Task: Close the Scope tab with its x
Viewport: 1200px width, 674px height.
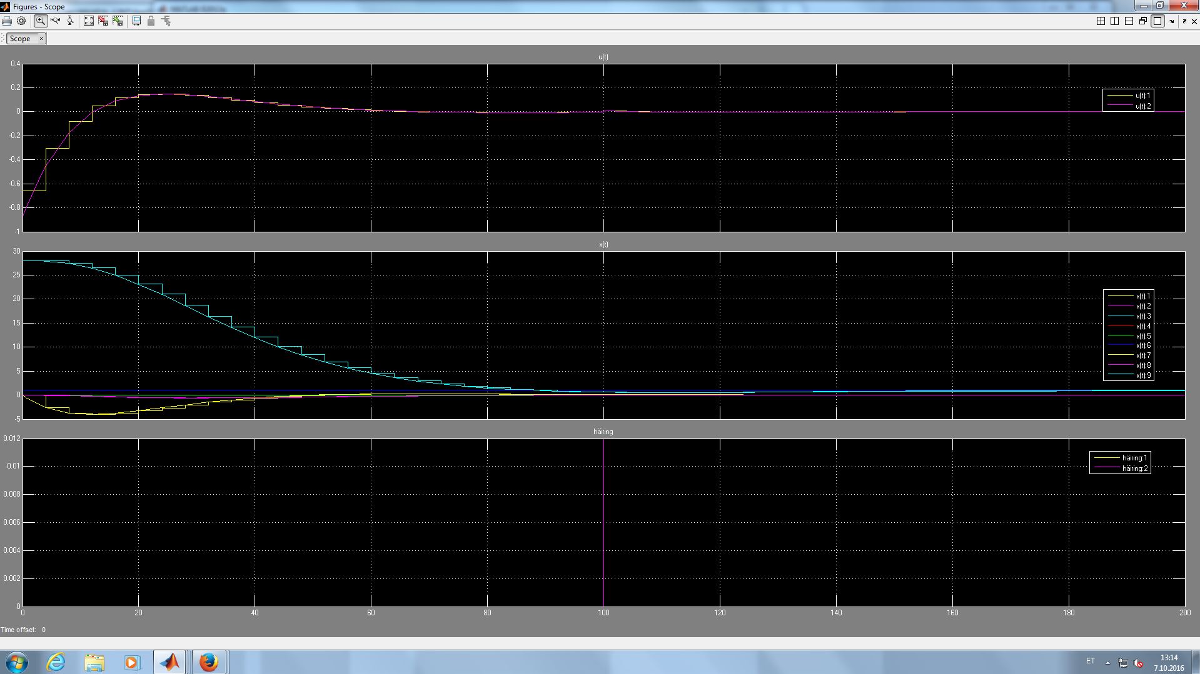Action: [41, 39]
